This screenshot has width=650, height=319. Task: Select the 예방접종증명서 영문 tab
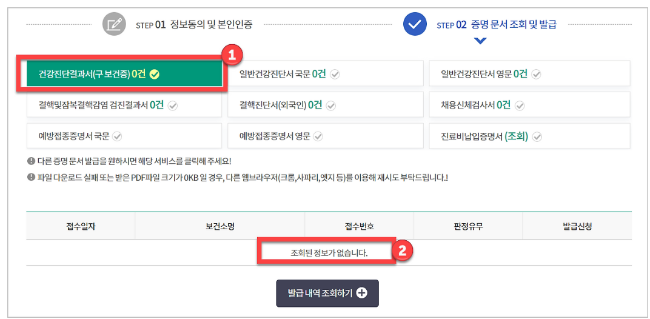[x=280, y=136]
